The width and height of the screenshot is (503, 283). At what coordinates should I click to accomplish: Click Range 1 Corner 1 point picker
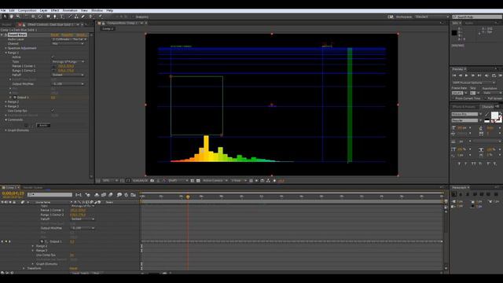pos(54,66)
